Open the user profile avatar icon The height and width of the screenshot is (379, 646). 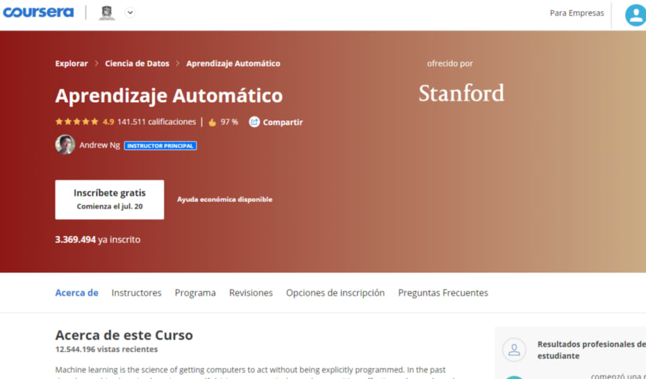(635, 15)
